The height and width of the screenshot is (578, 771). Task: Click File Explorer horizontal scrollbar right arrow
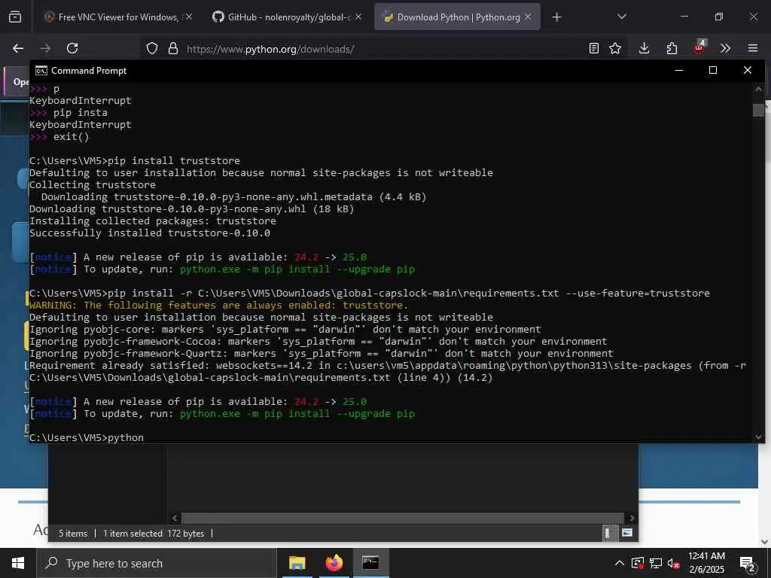click(632, 518)
